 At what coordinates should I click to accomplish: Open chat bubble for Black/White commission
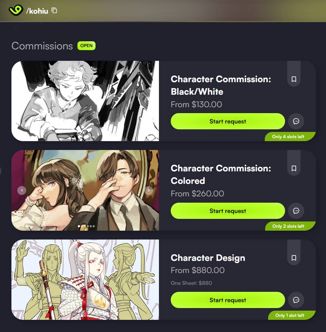296,121
